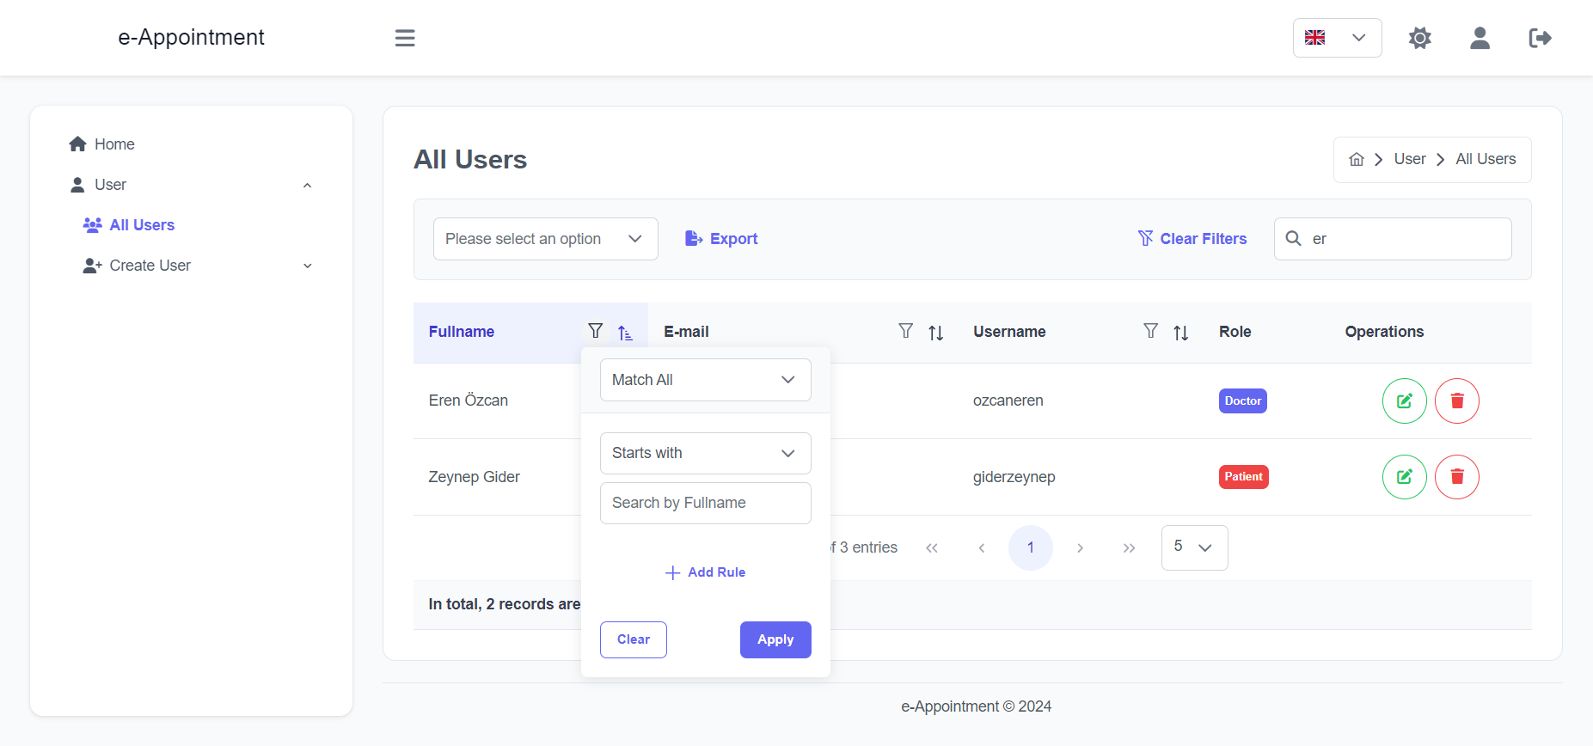Click Clear Filters
The width and height of the screenshot is (1593, 746).
tap(1192, 239)
